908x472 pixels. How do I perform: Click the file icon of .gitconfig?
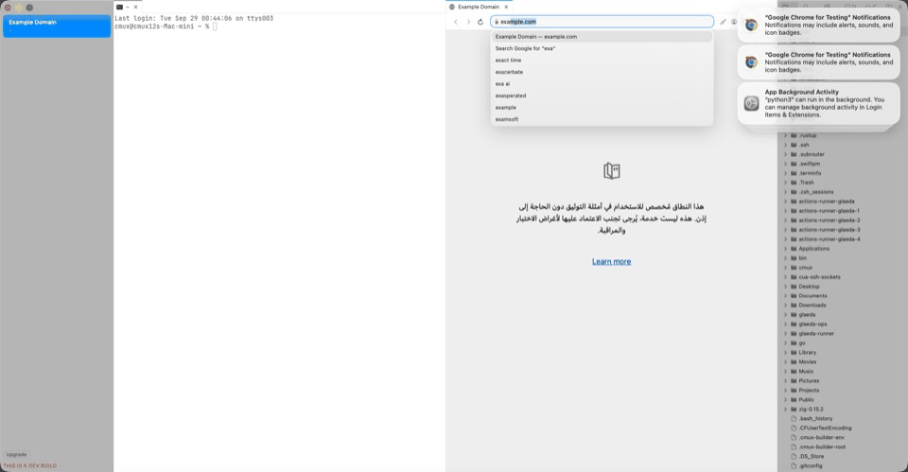coord(794,465)
